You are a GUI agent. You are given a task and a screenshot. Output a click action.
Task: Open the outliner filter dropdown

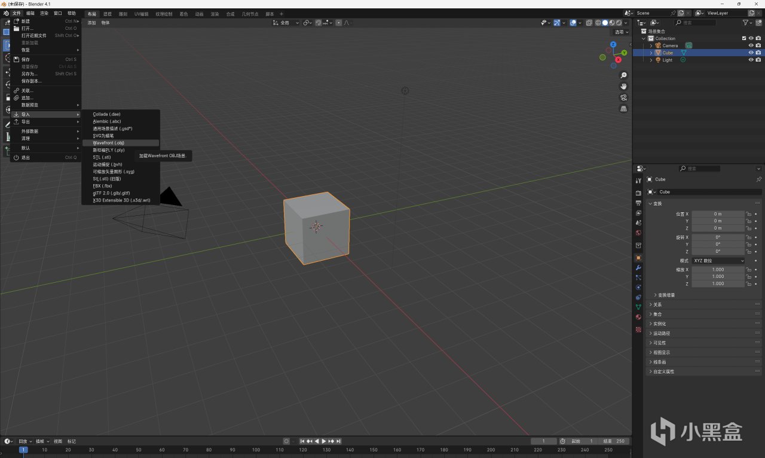point(748,23)
